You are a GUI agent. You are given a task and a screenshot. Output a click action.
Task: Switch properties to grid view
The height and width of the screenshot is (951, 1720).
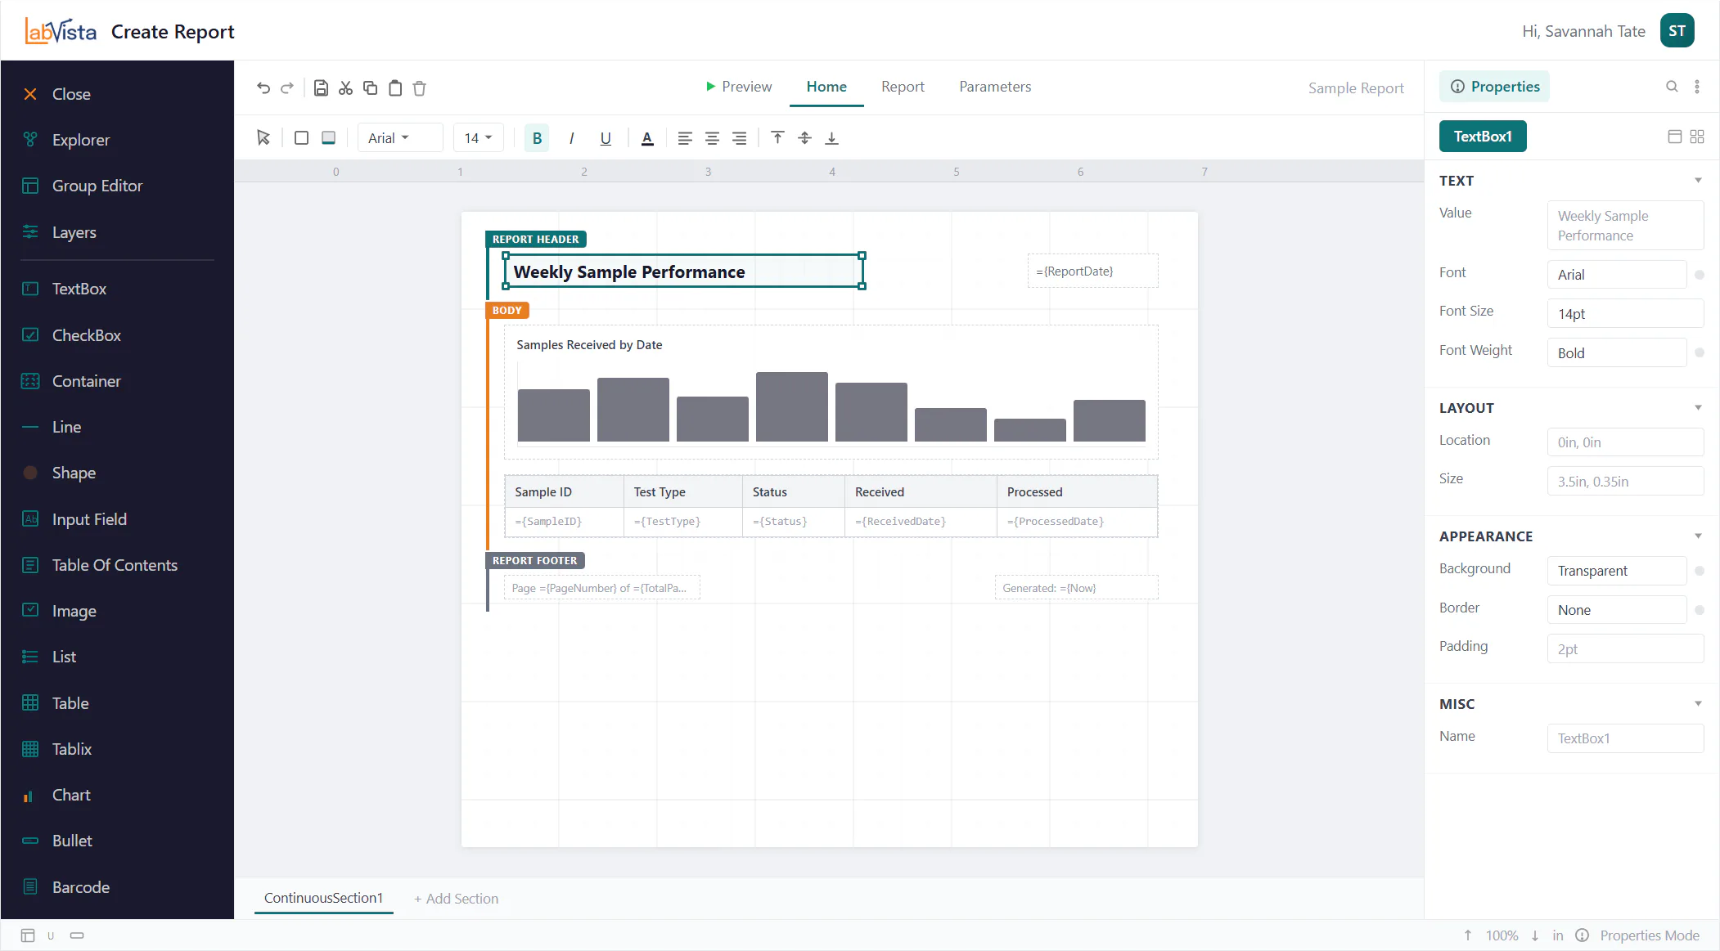pyautogui.click(x=1697, y=137)
